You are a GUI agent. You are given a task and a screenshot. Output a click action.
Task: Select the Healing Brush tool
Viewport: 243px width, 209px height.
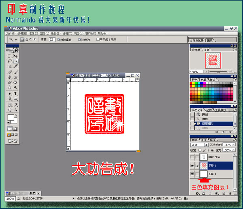coord(10,72)
